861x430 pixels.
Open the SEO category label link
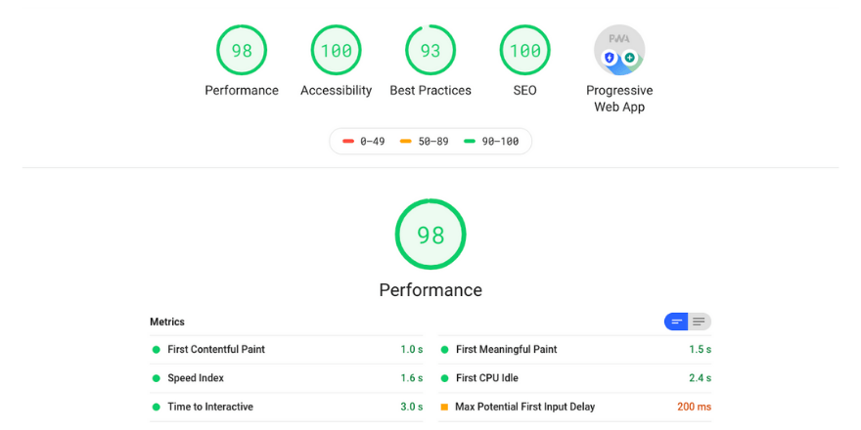click(x=524, y=91)
